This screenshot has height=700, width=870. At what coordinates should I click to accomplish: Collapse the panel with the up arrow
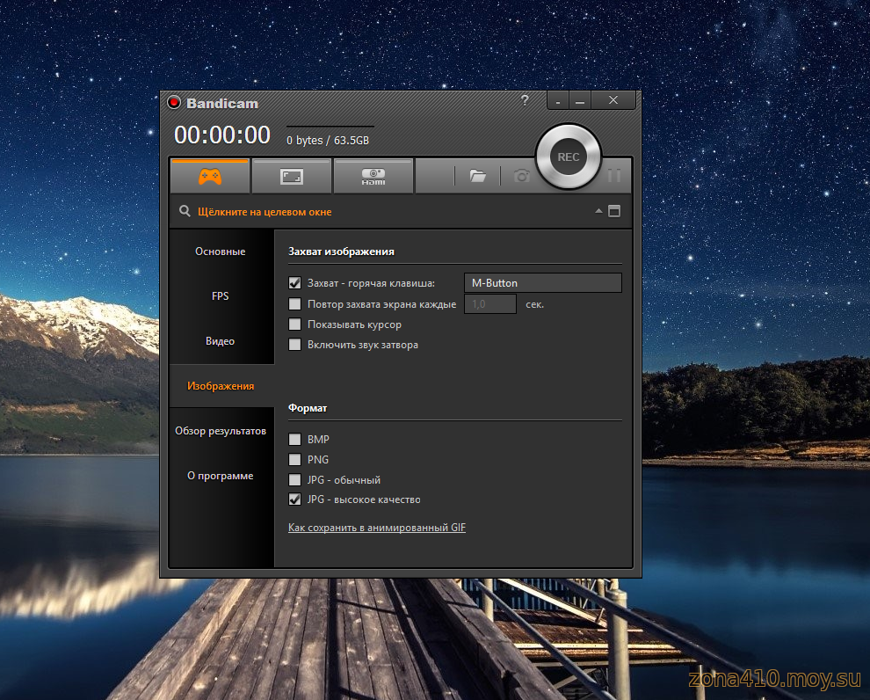click(598, 211)
